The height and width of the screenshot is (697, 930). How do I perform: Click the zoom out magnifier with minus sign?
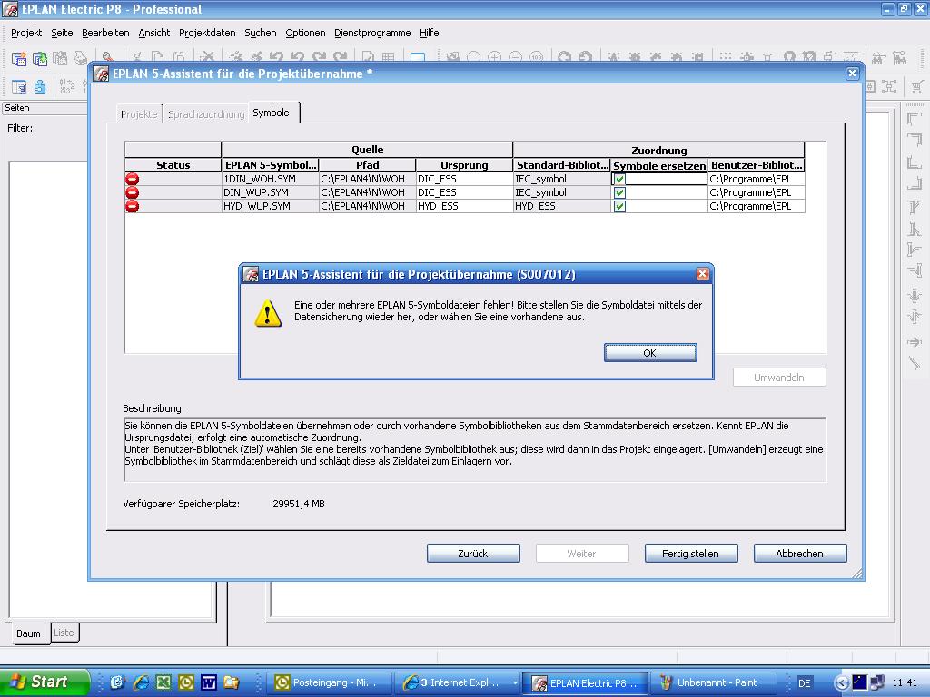point(515,57)
